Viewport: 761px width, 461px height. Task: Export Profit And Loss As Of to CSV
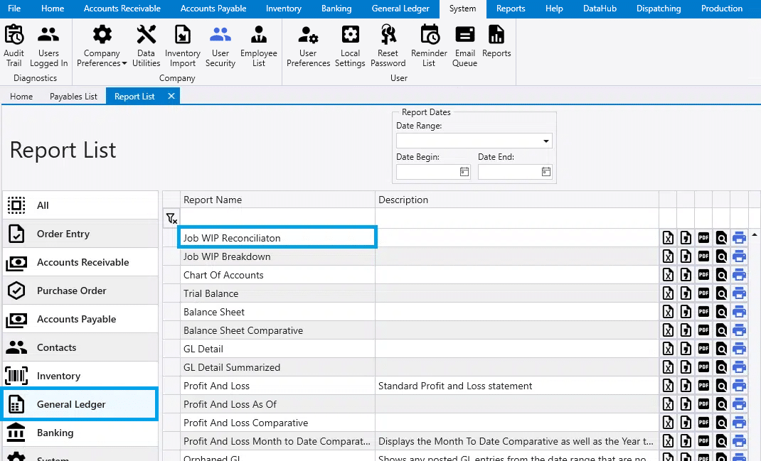686,403
